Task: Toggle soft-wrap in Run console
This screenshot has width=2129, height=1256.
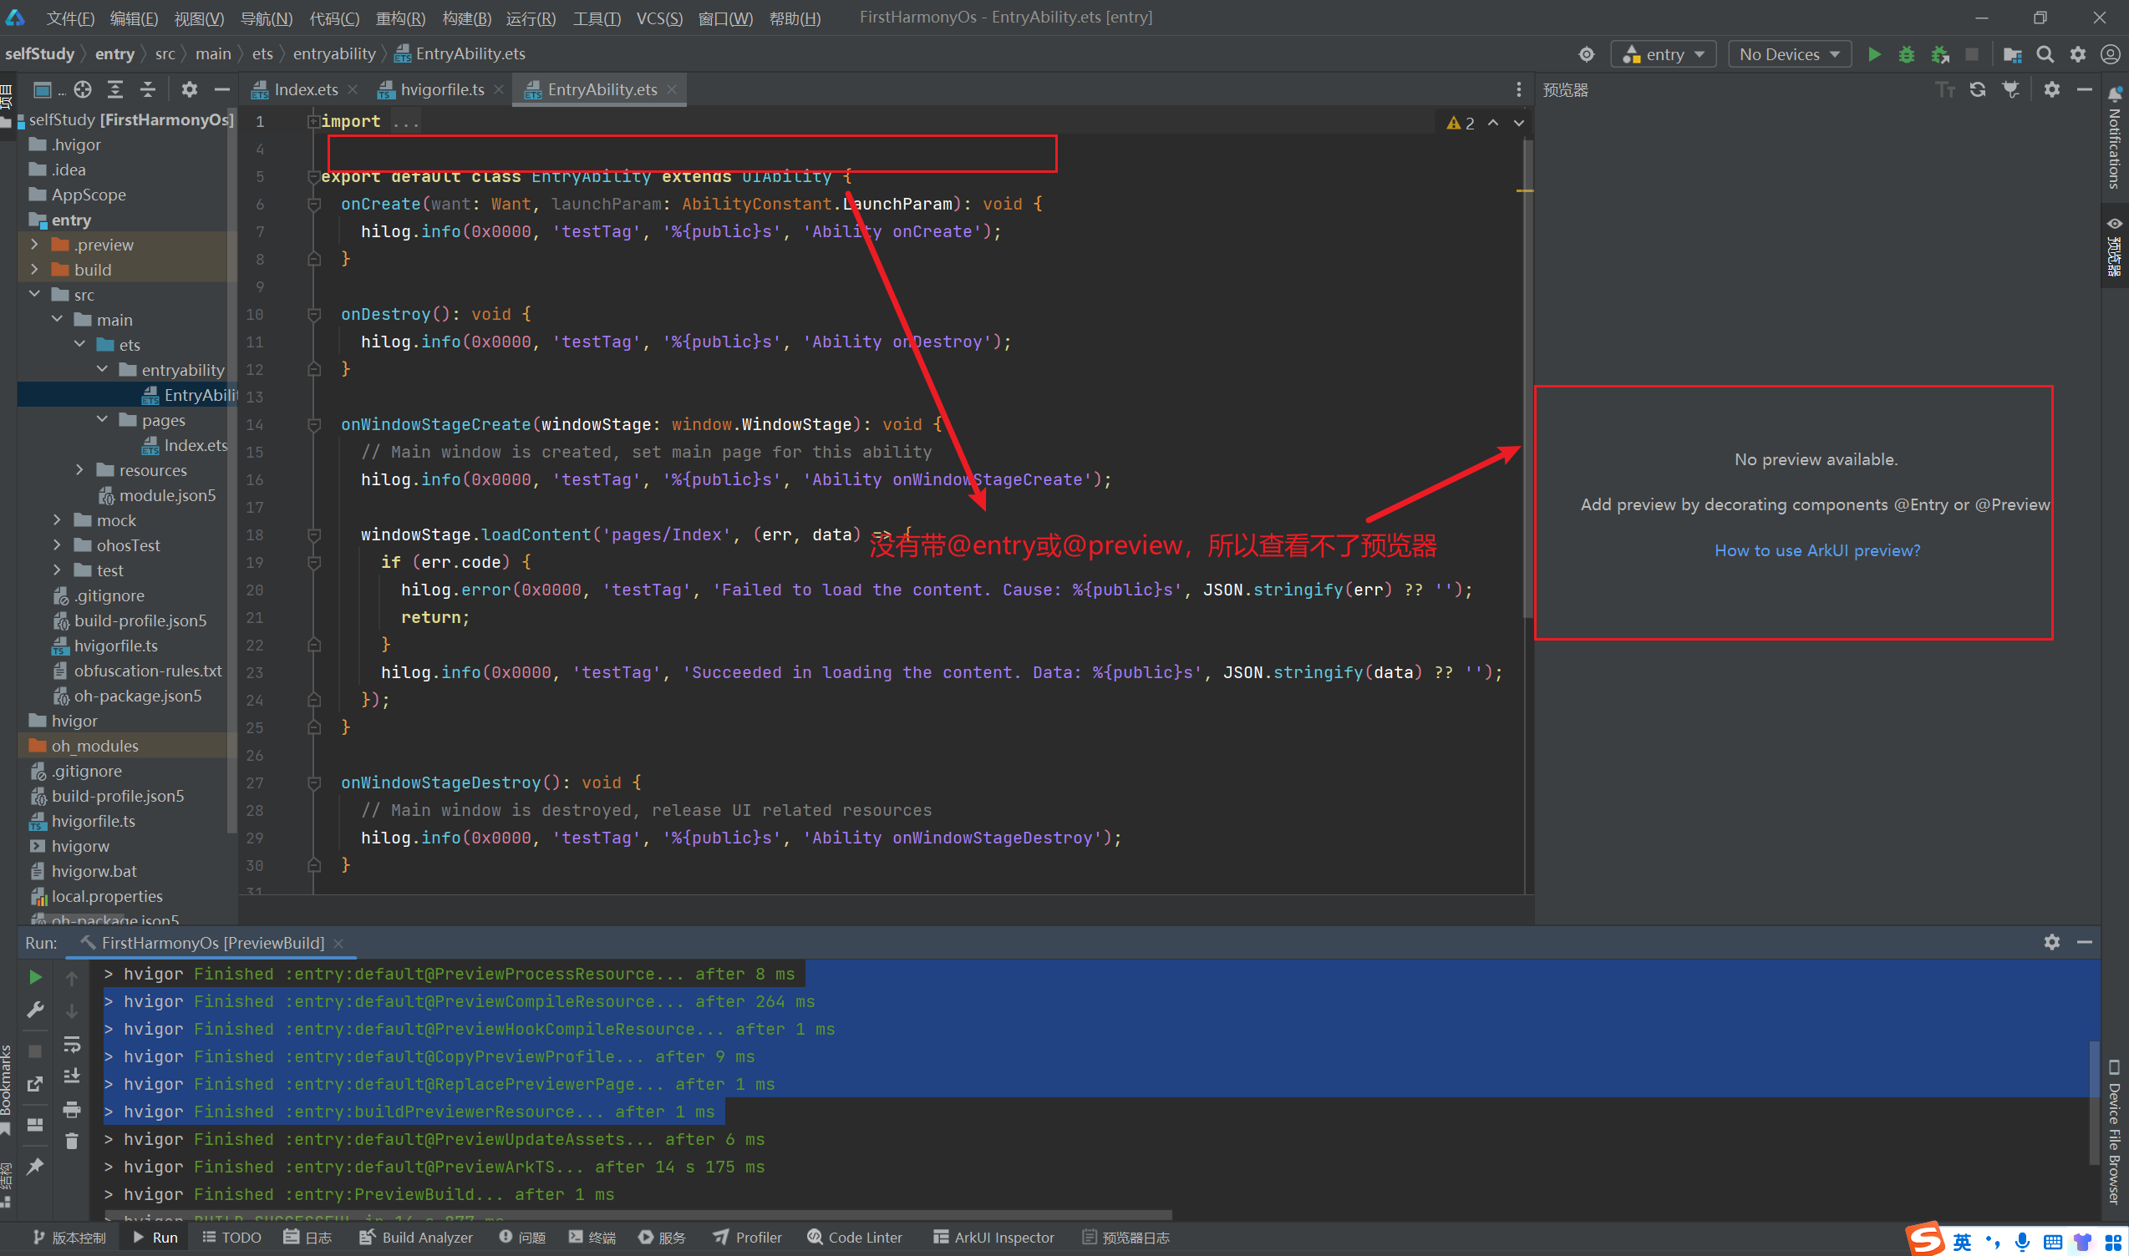Action: click(x=72, y=1045)
